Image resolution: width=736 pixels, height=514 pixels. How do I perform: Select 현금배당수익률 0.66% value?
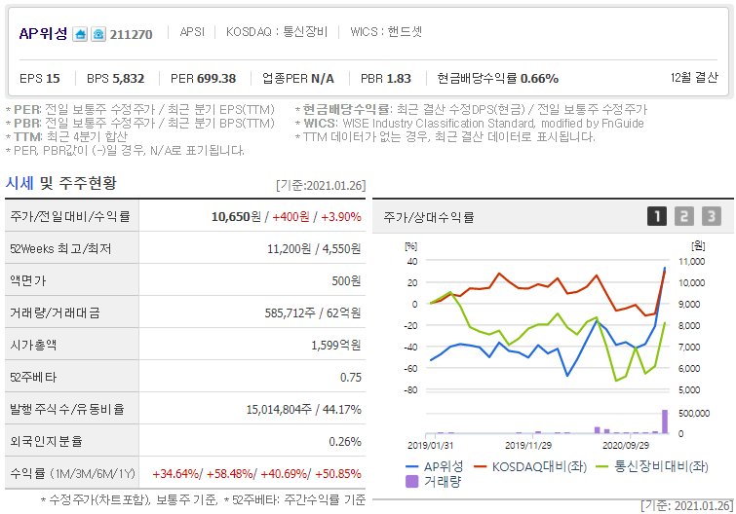pos(497,78)
